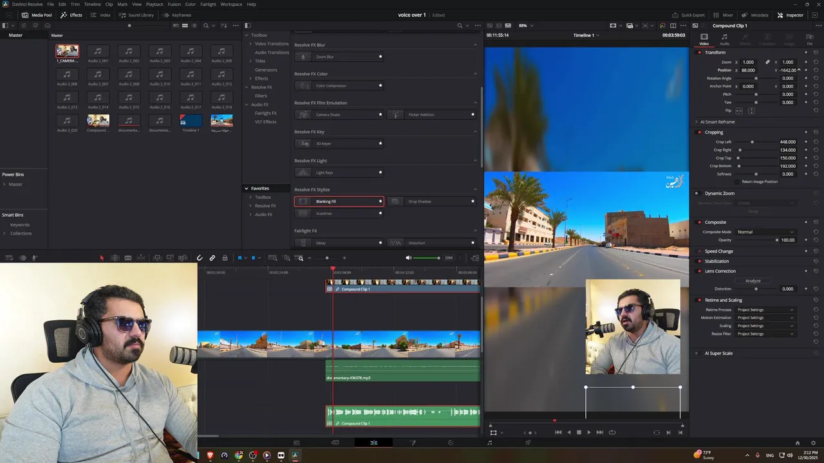Click the star on Drop Shadow effect

[473, 201]
